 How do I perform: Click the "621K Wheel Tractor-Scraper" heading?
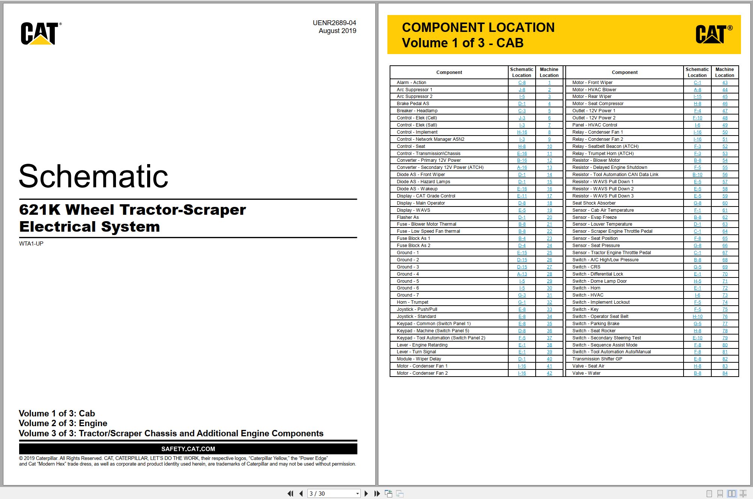(133, 210)
